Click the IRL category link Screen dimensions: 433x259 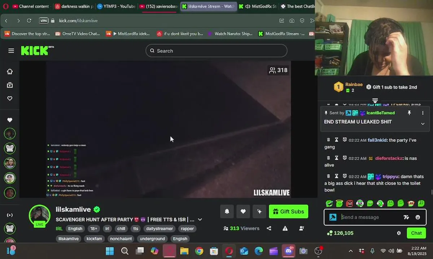59,228
